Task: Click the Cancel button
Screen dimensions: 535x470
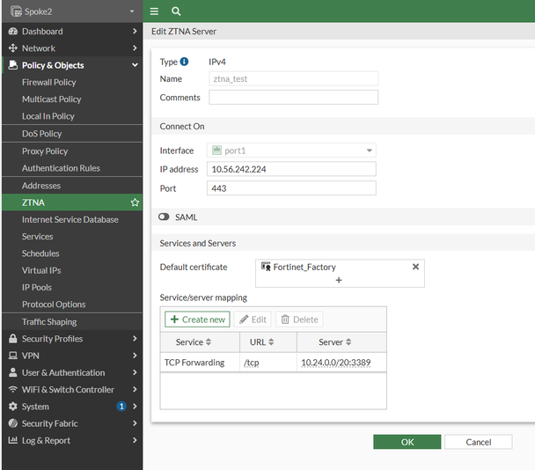Action: 478,442
